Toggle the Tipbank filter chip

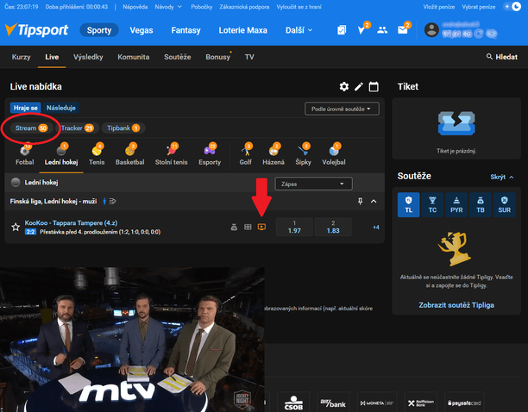click(x=123, y=128)
